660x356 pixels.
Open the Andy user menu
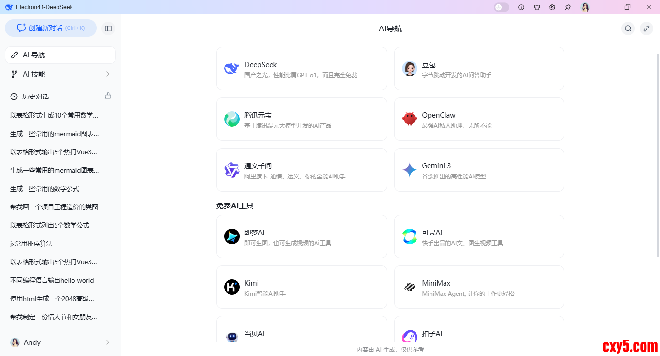(x=60, y=342)
